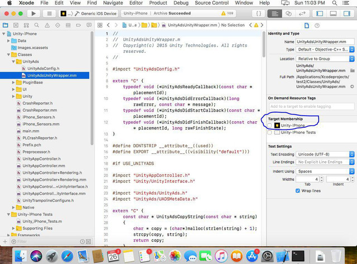Enable Unity-iPhone target membership checkbox
Viewport: 357px width, 264px height.
(269, 126)
